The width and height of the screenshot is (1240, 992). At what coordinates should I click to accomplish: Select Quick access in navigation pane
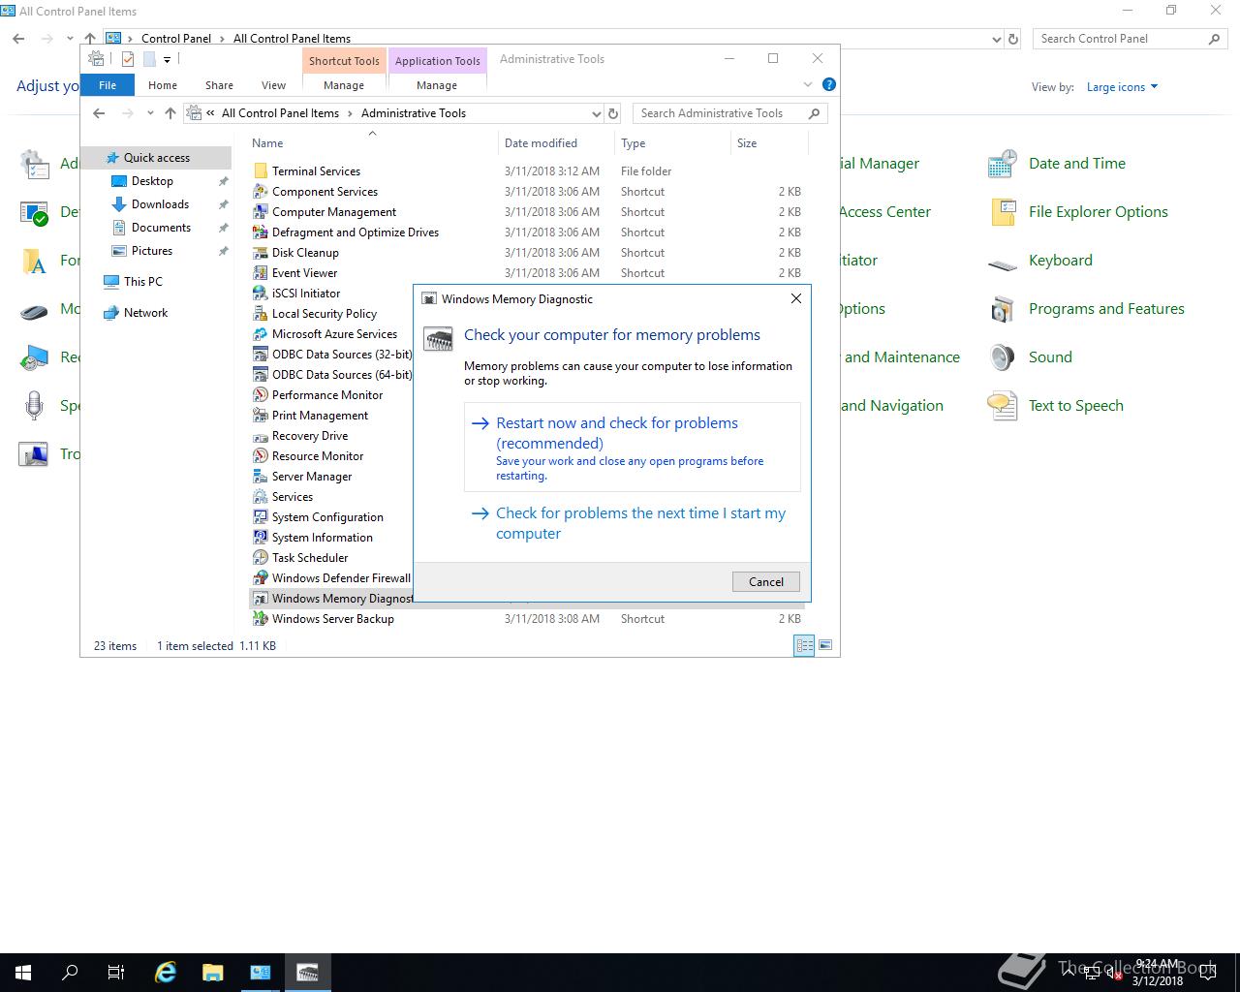tap(157, 158)
